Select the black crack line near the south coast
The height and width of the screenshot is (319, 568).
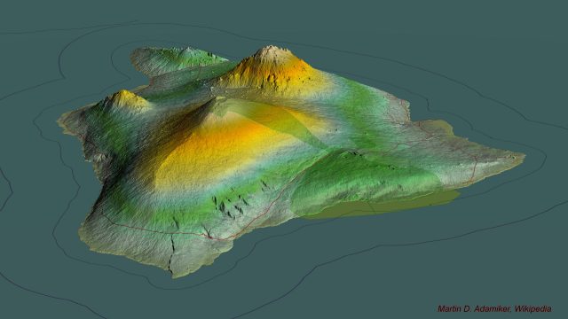(171, 253)
